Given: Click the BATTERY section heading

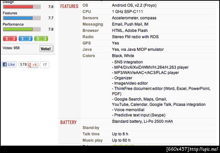Looking at the screenshot, I should [68, 122].
